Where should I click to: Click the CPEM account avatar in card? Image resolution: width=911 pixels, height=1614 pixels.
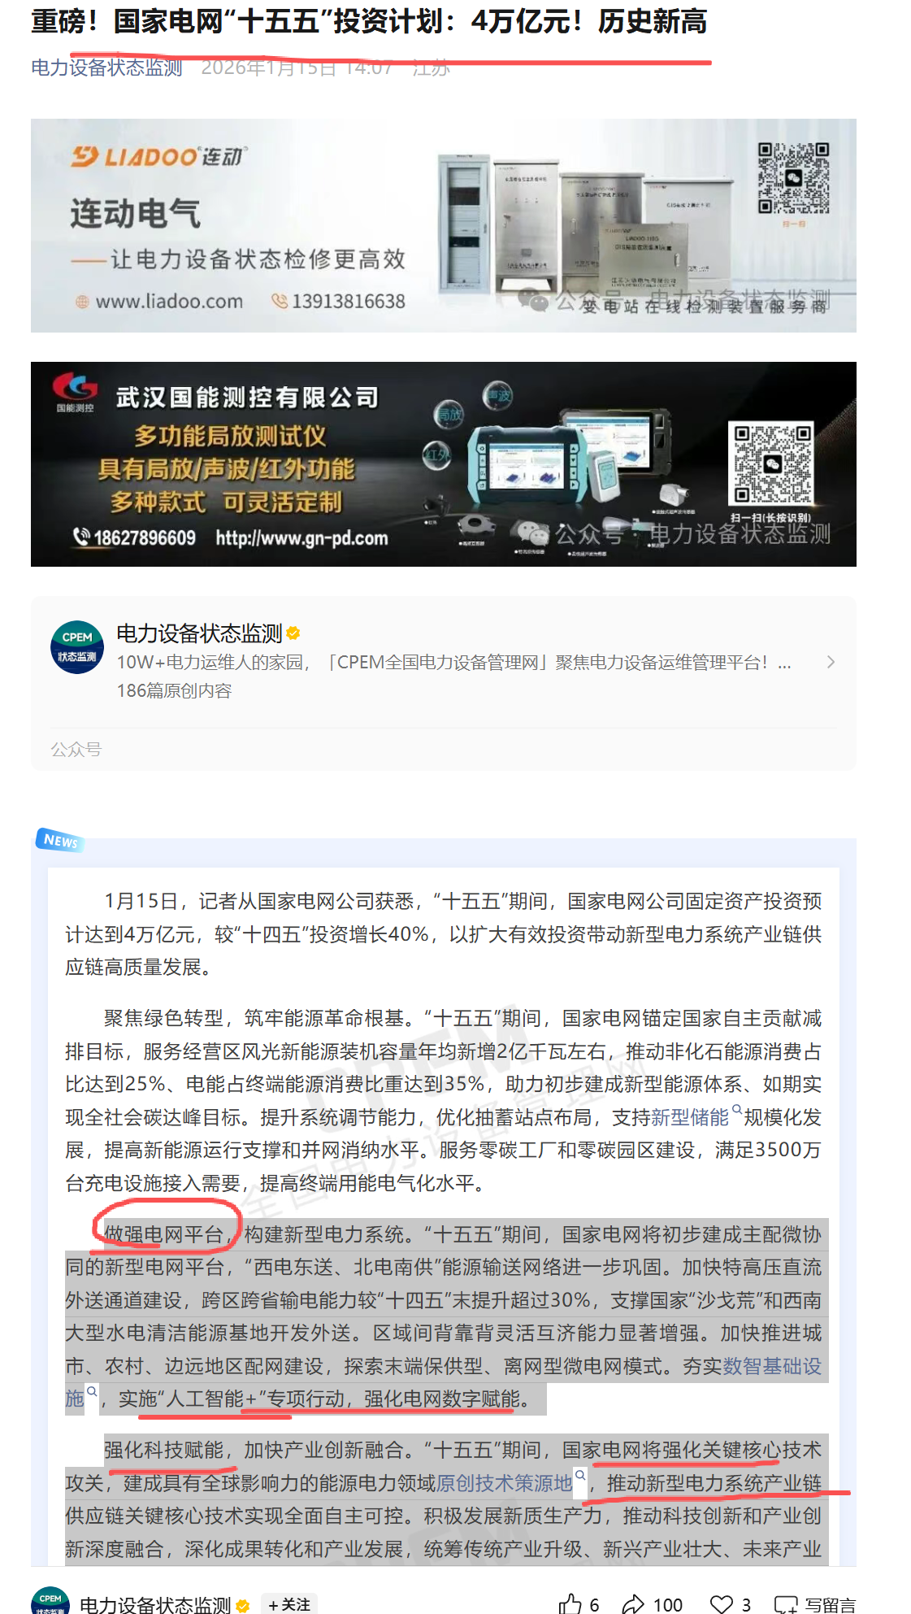coord(77,648)
